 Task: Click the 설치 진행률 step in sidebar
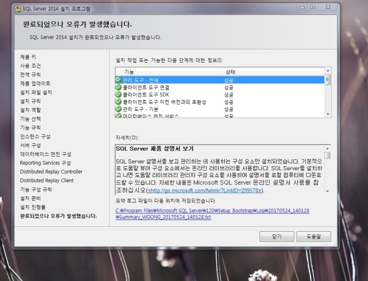pos(33,207)
